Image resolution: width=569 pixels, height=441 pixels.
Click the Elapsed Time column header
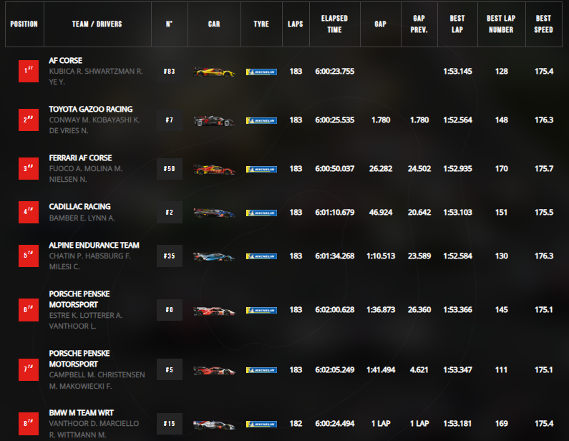pos(334,24)
